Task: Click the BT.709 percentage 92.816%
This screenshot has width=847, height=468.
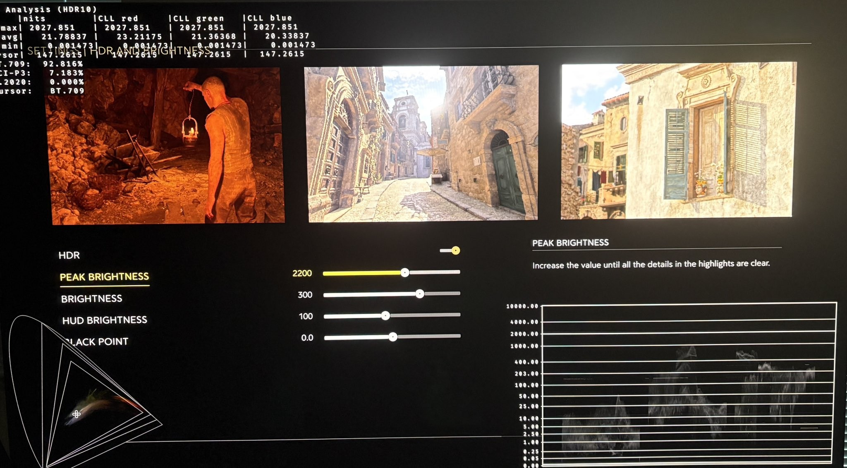Action: click(63, 64)
